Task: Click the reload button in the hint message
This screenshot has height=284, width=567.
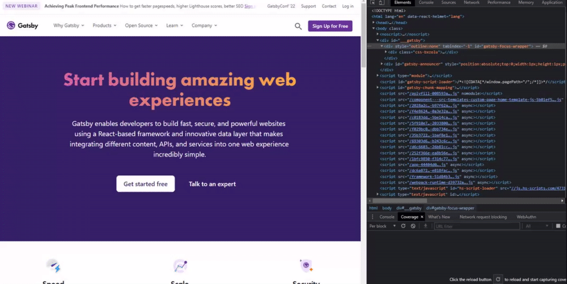Action: coord(498,279)
